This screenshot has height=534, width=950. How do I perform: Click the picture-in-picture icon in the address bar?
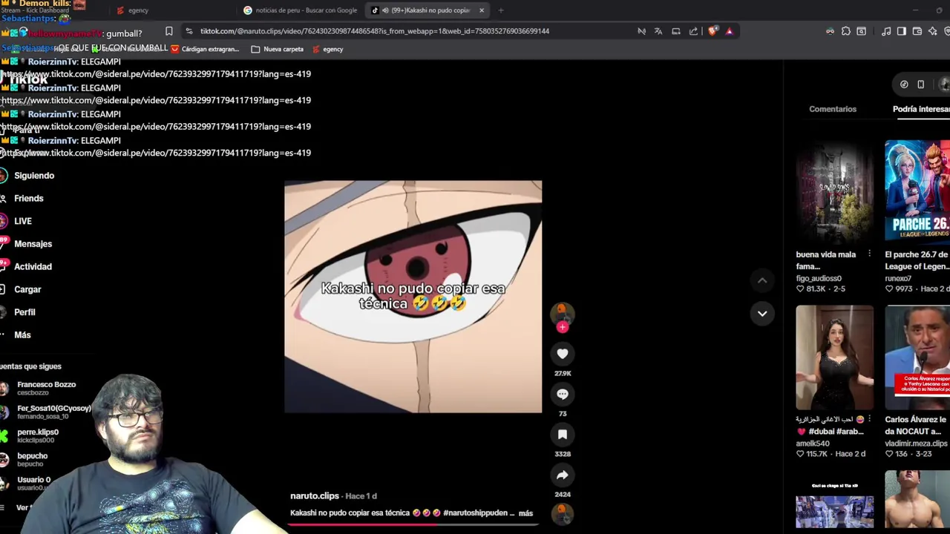click(676, 31)
